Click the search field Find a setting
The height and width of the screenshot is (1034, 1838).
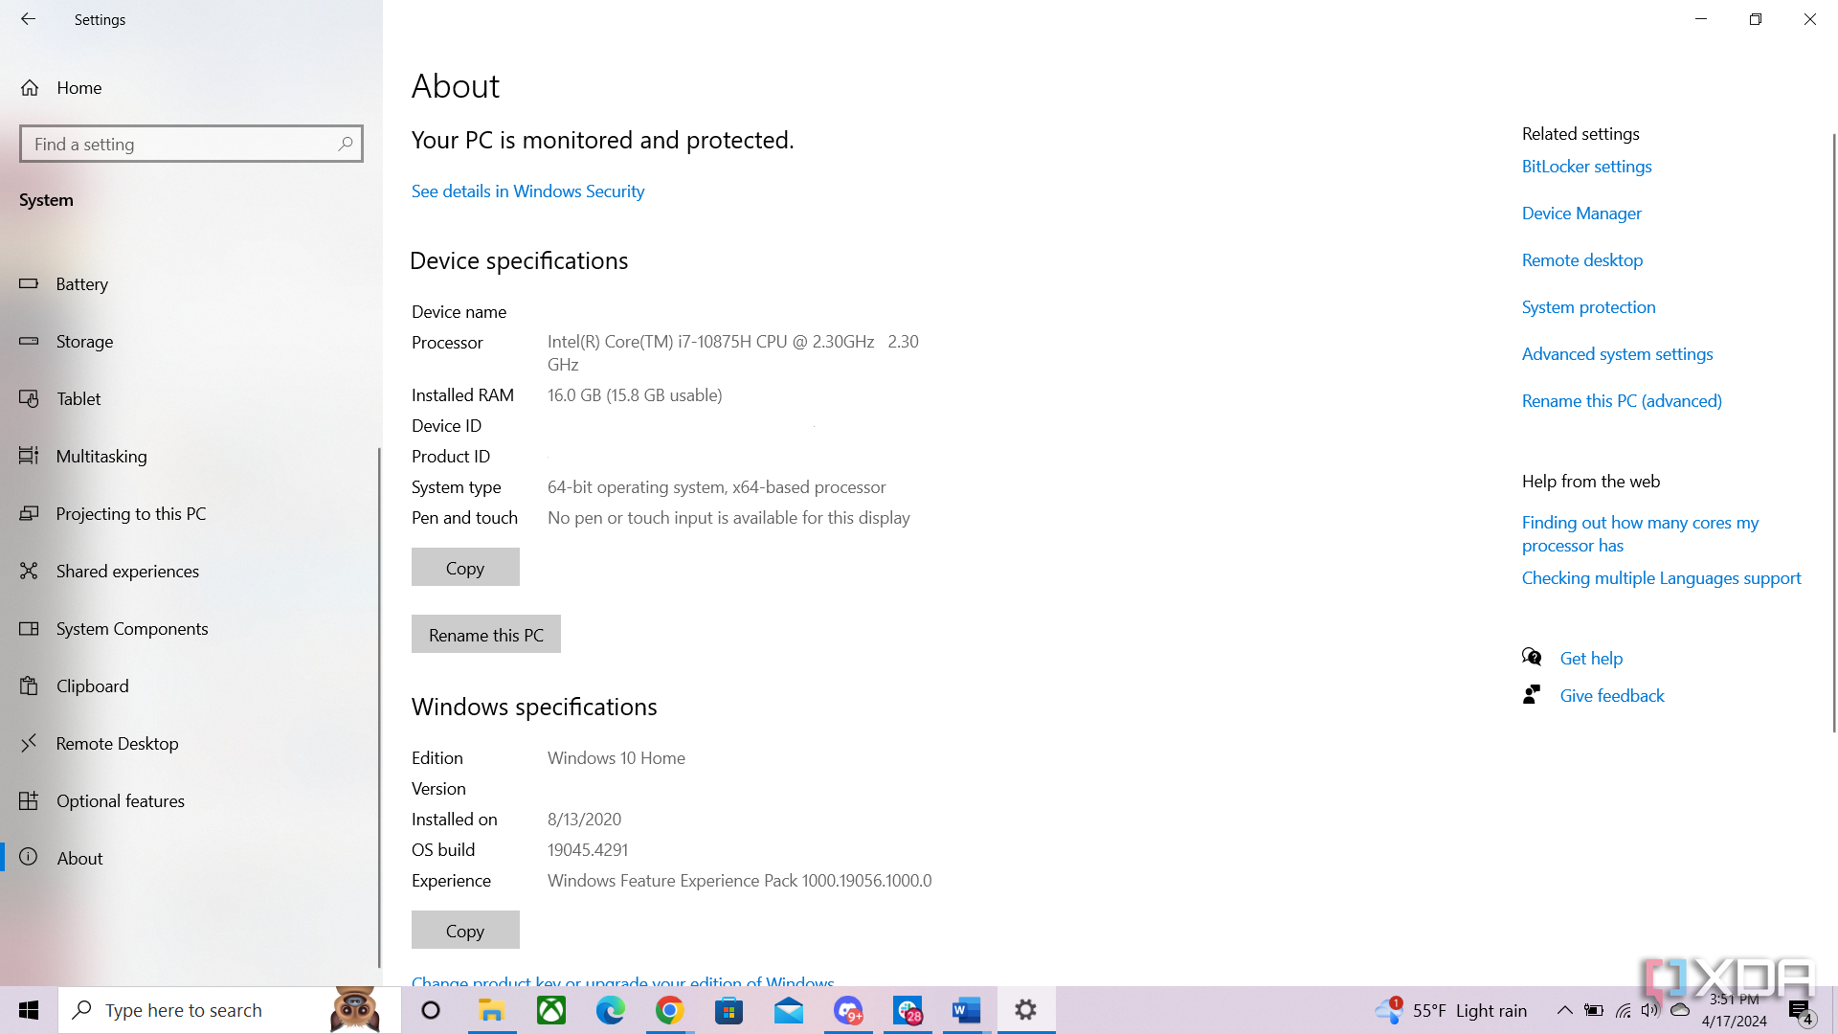(x=191, y=143)
